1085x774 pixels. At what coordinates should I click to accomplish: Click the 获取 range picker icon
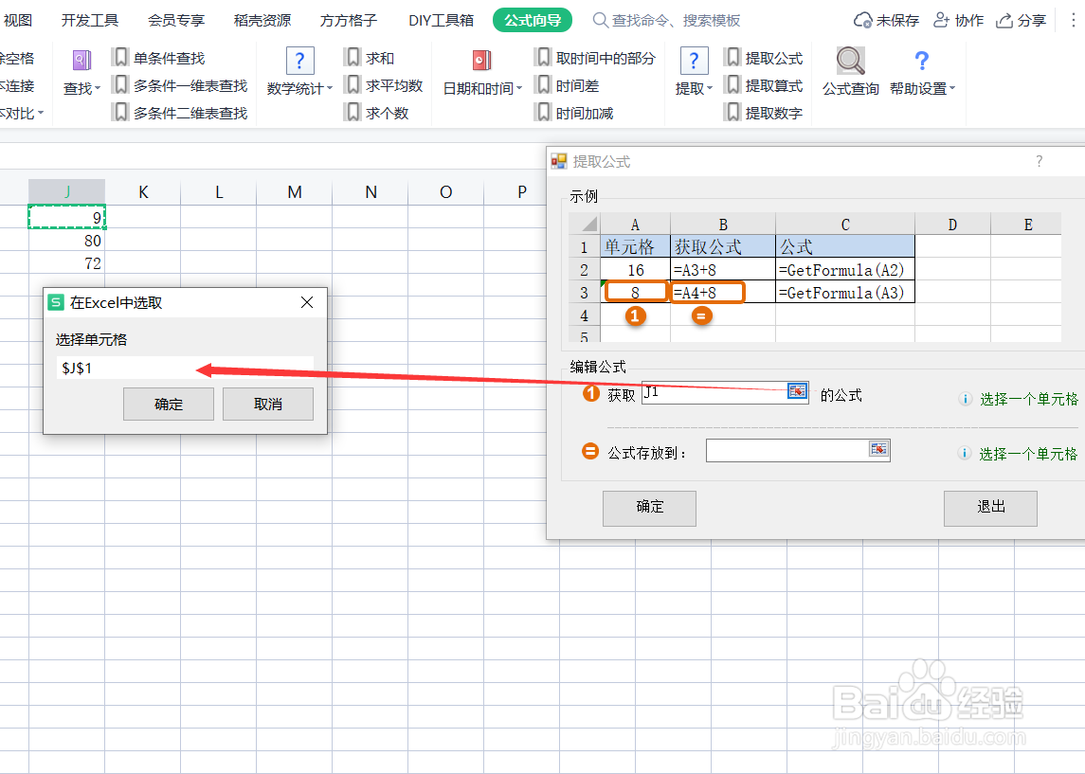coord(797,391)
